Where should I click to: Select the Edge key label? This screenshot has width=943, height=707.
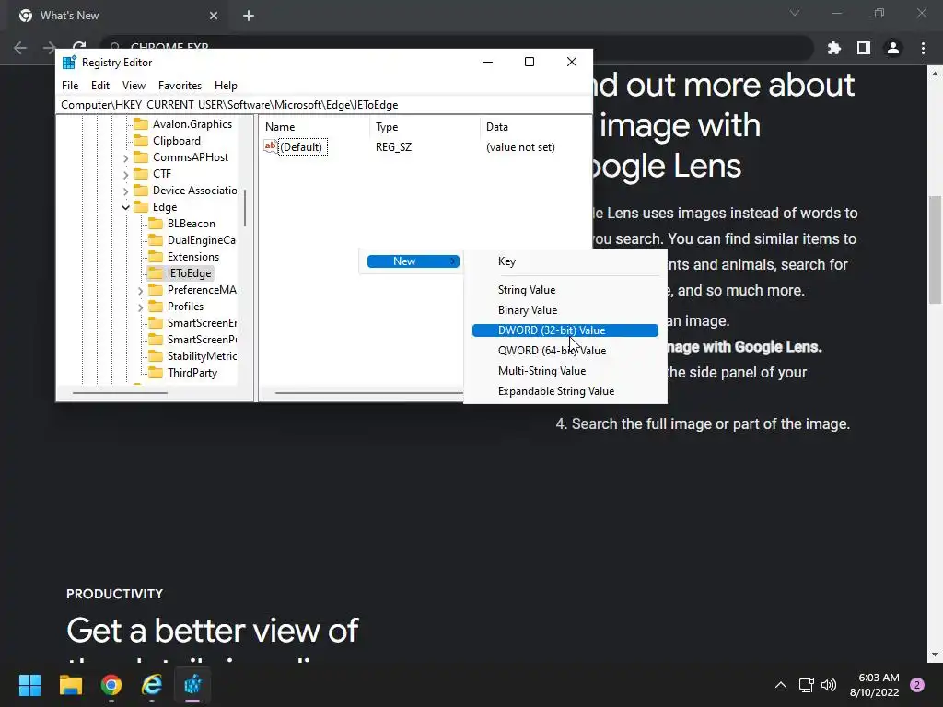pos(165,207)
